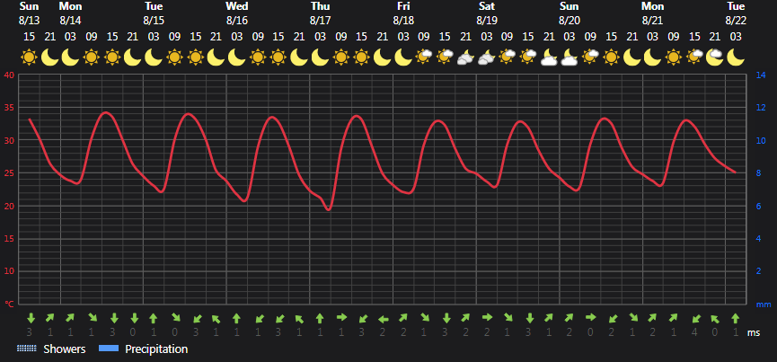Click the moon over cloud icon Sat 21
777x362 pixels.
pos(549,57)
